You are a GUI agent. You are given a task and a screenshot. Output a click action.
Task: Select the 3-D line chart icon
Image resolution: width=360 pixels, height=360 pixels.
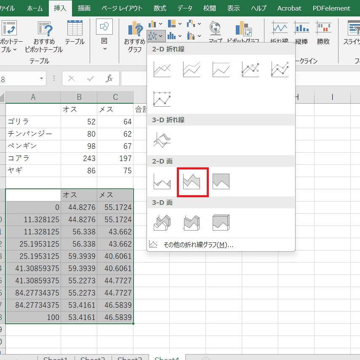[162, 140]
